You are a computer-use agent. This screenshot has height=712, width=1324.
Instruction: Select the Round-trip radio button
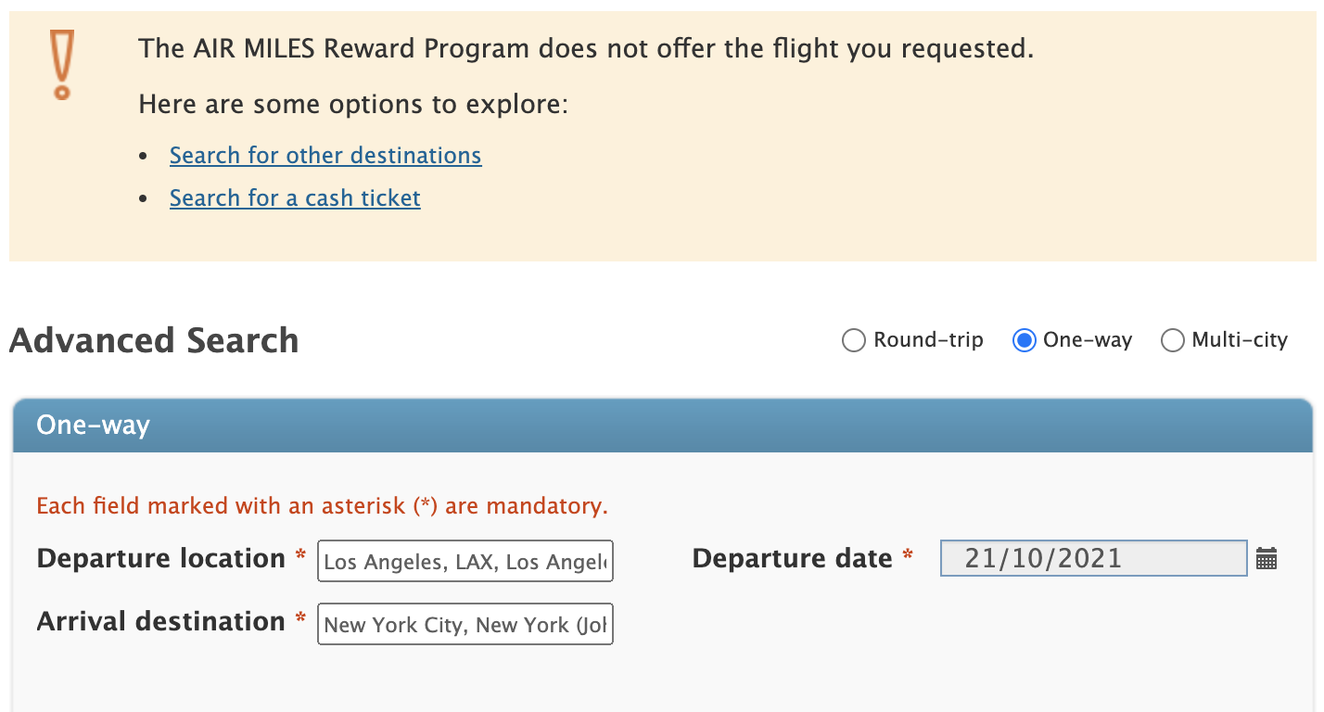(853, 340)
